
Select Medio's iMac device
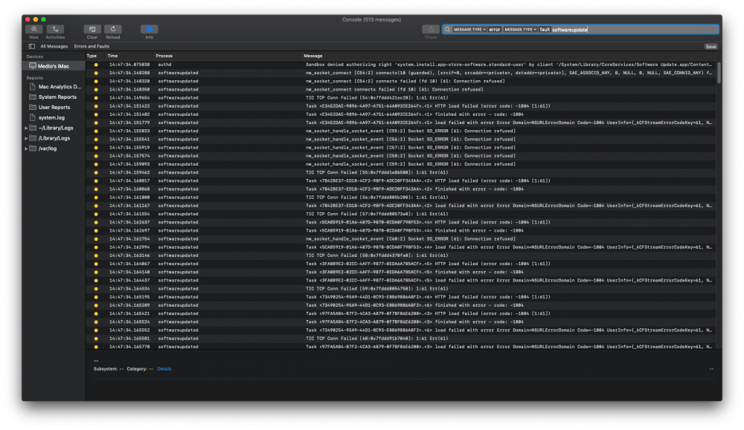(x=54, y=66)
